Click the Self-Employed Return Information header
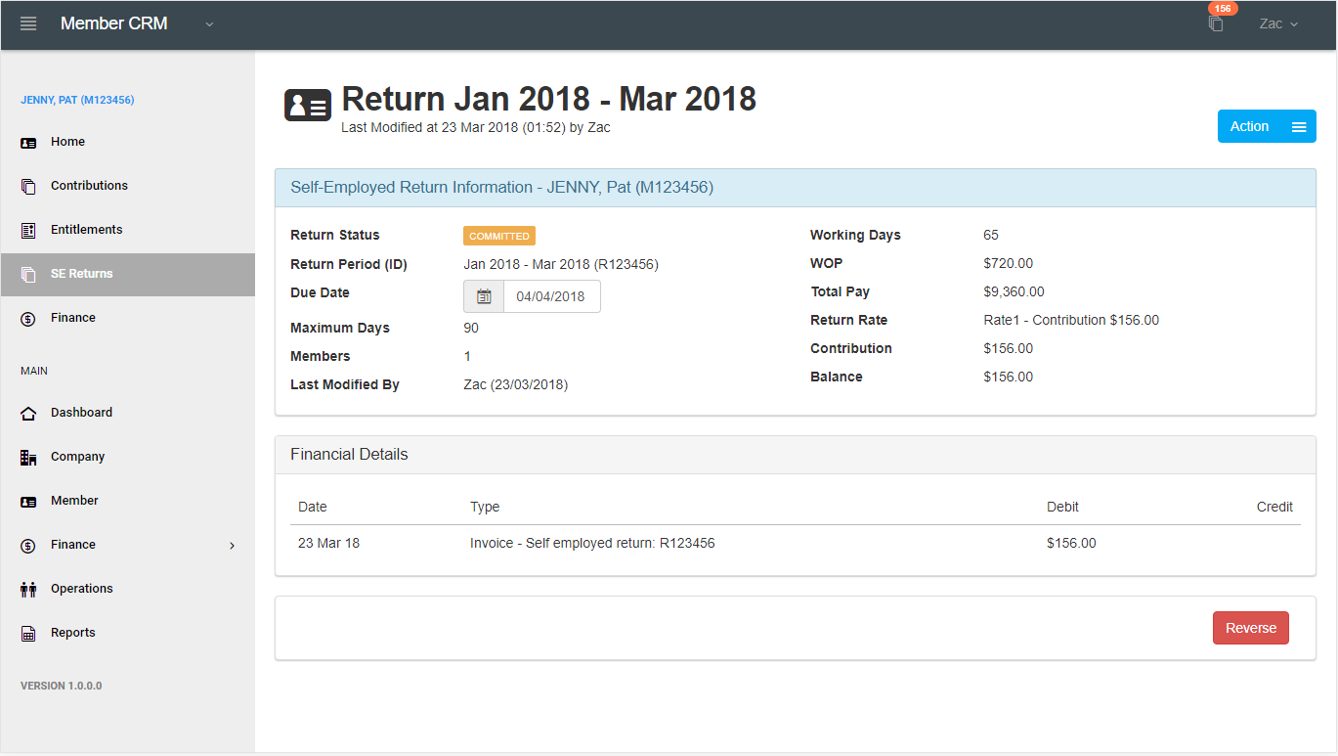 (796, 187)
